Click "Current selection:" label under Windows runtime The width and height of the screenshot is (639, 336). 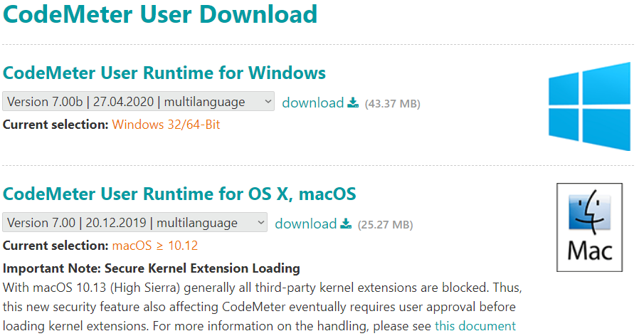(x=56, y=125)
